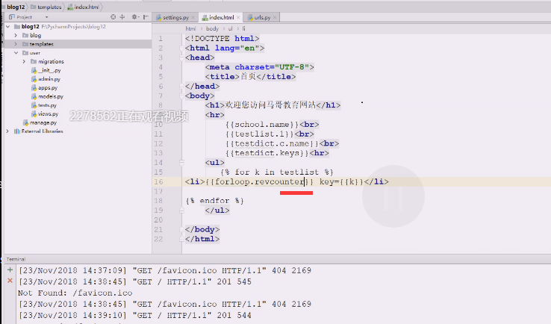Expand the External Libraries node arrow
The width and height of the screenshot is (551, 324).
(7, 131)
